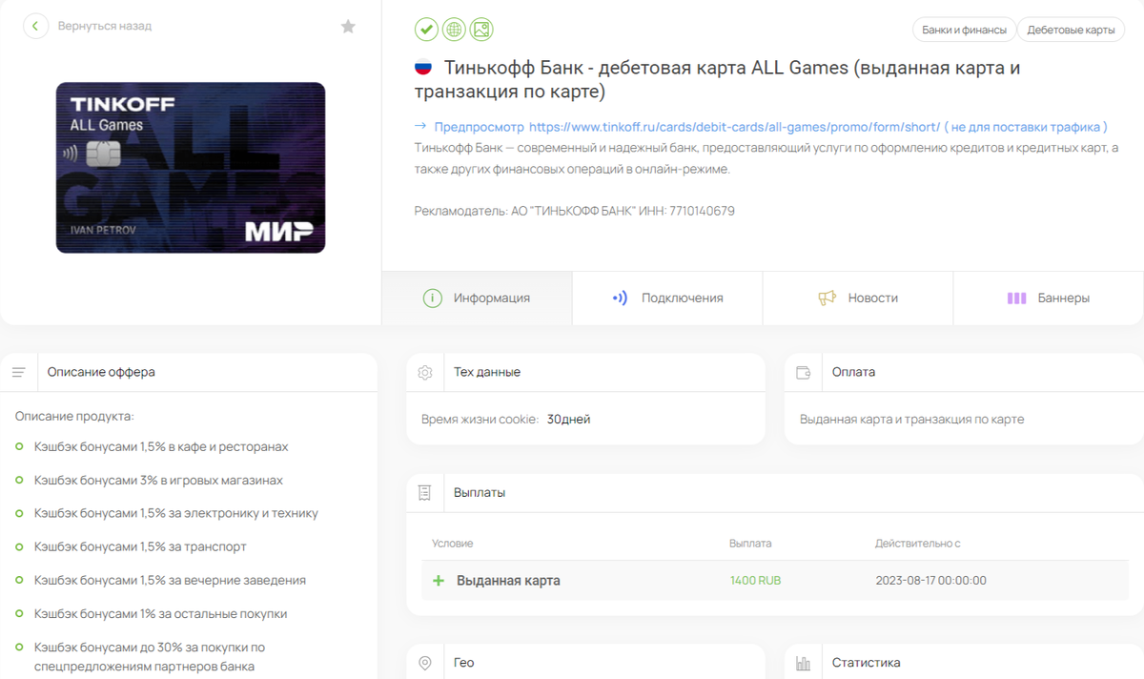The image size is (1144, 679).
Task: Click the Выплаты panel title
Action: pos(480,493)
